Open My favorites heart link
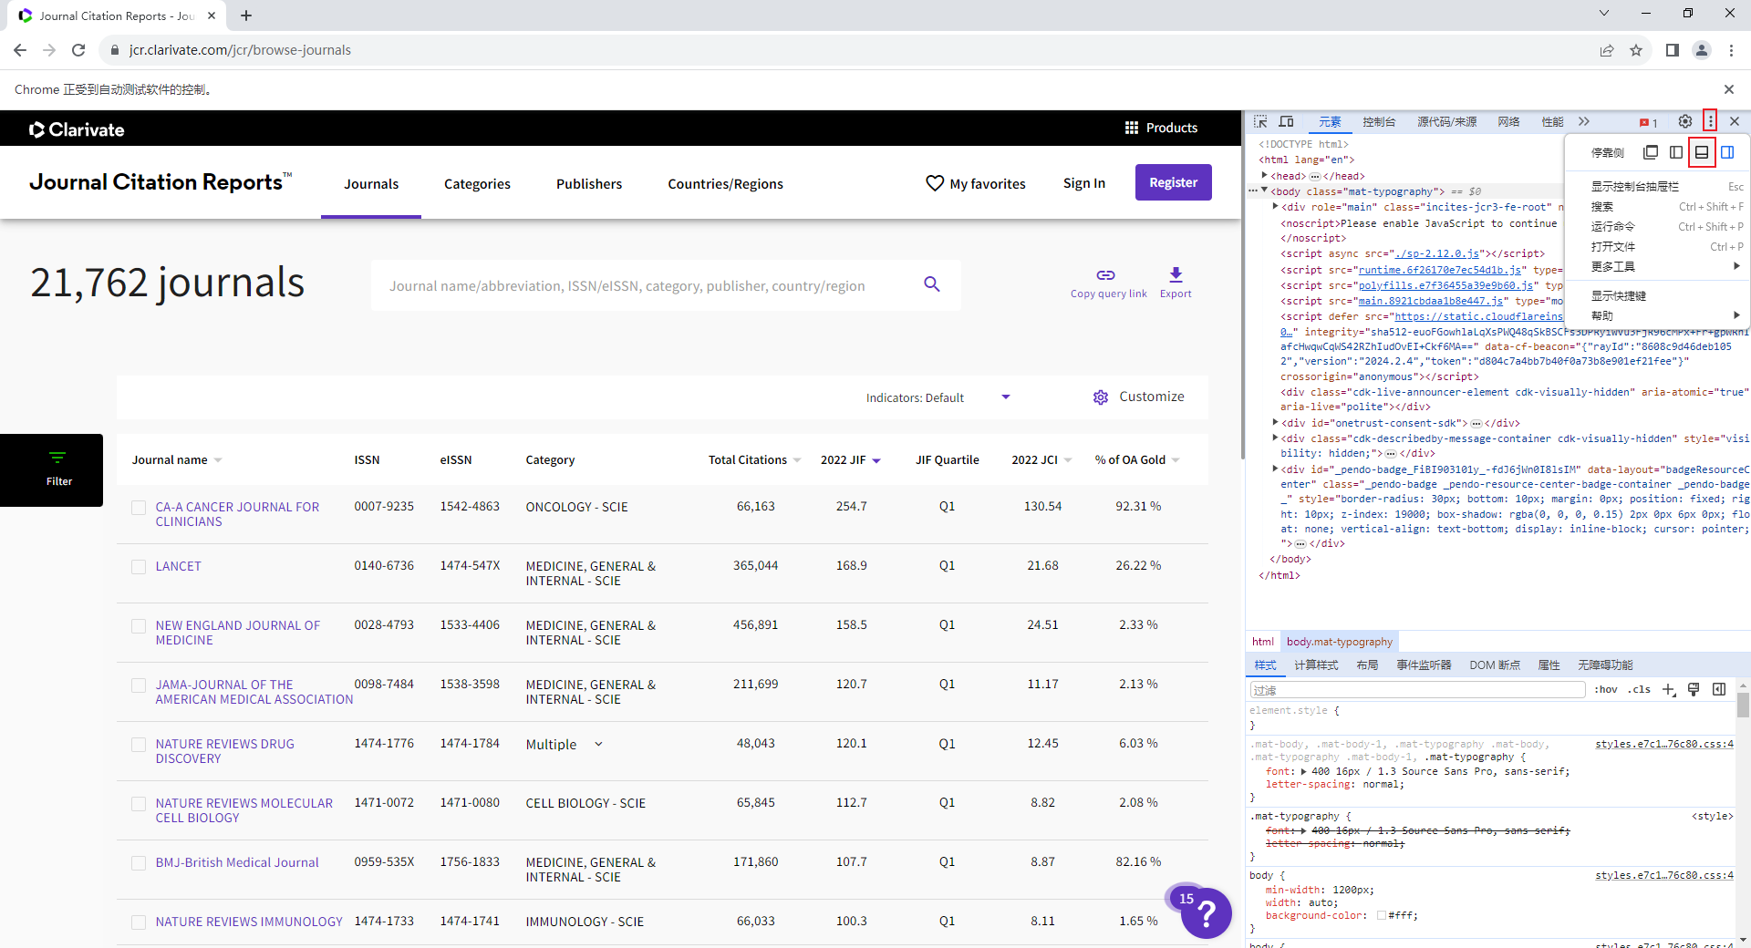This screenshot has width=1751, height=948. click(x=975, y=183)
